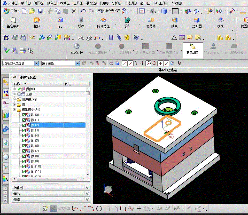
Task: Select the Extrude (拉伸) tool
Action: 37,23
